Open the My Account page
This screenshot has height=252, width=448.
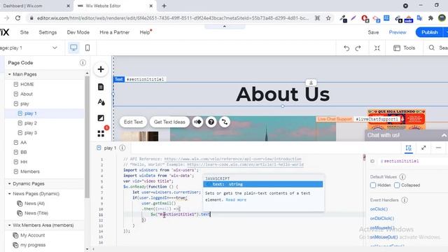[33, 235]
